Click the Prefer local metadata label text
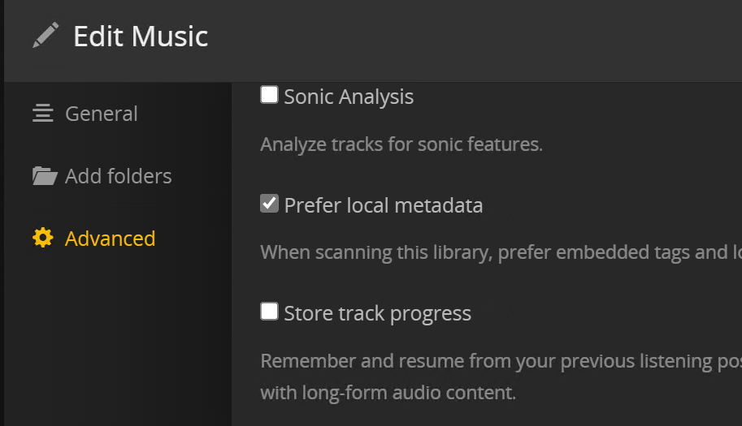 (x=383, y=205)
